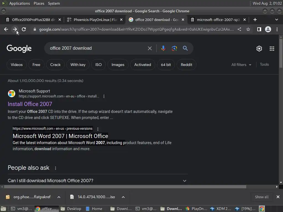The height and width of the screenshot is (212, 283).
Task: Open options for org.phoe flatpakref download
Action: click(x=59, y=197)
